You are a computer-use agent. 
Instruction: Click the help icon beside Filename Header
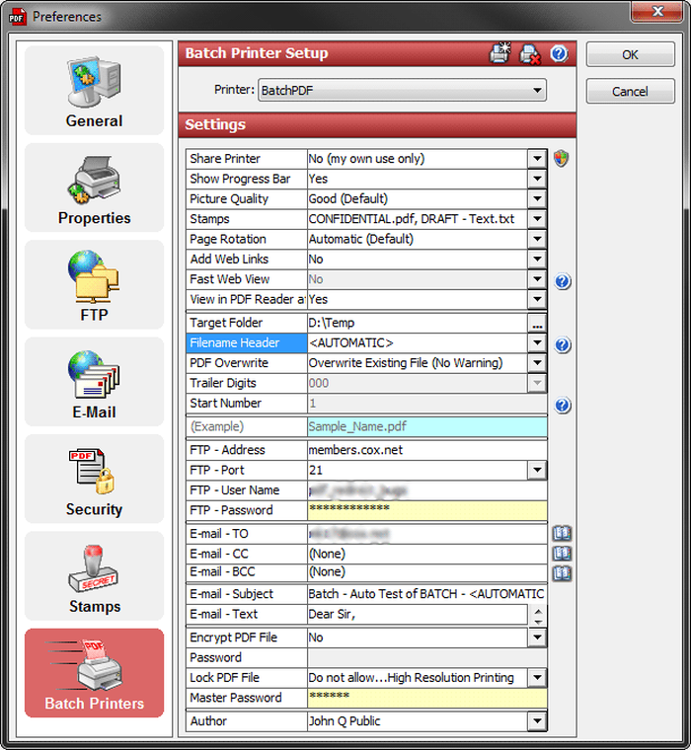[x=563, y=344]
